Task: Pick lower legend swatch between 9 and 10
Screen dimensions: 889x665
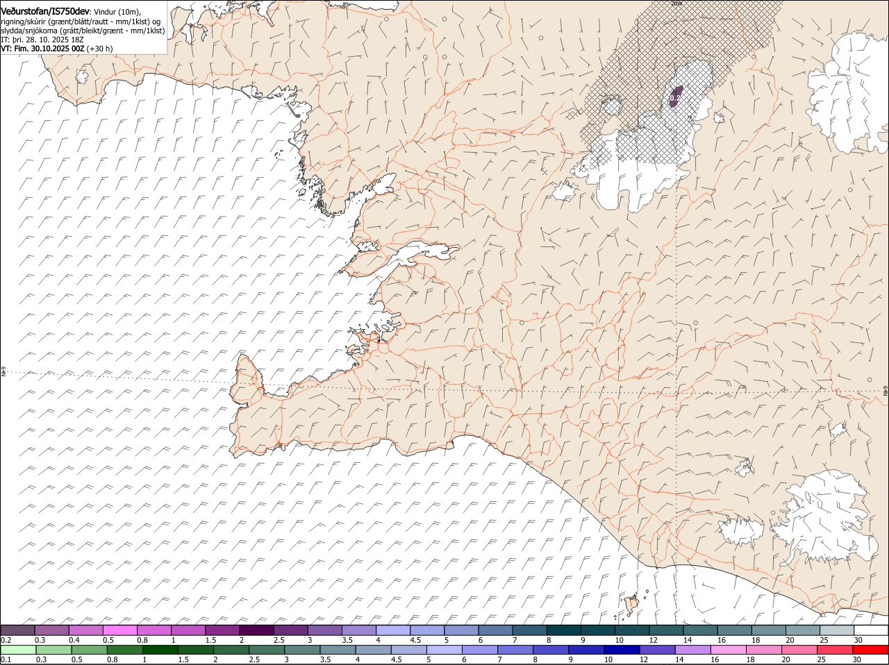Action: (585, 650)
